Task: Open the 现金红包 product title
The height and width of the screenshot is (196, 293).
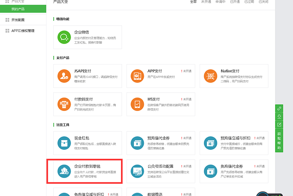Action: [x=82, y=138]
